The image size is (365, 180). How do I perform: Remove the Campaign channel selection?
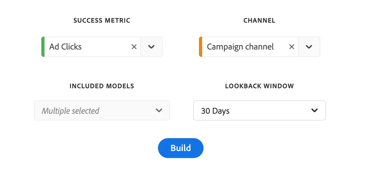[x=291, y=47]
